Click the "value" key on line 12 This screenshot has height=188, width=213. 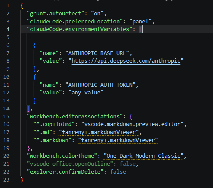click(51, 93)
